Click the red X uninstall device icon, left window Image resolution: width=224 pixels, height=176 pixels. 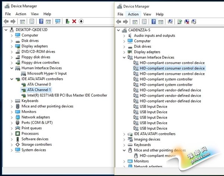point(74,22)
